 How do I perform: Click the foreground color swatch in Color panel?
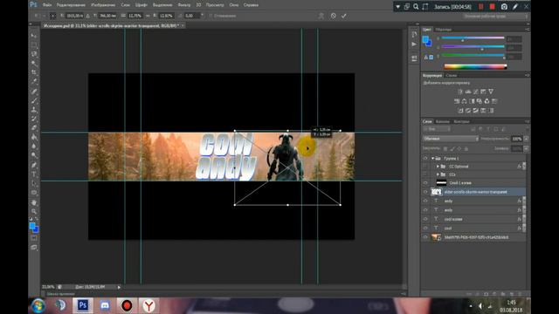click(x=425, y=39)
